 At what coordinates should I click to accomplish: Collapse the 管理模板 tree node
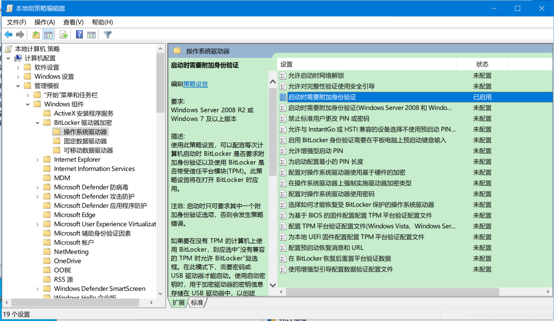coord(18,86)
